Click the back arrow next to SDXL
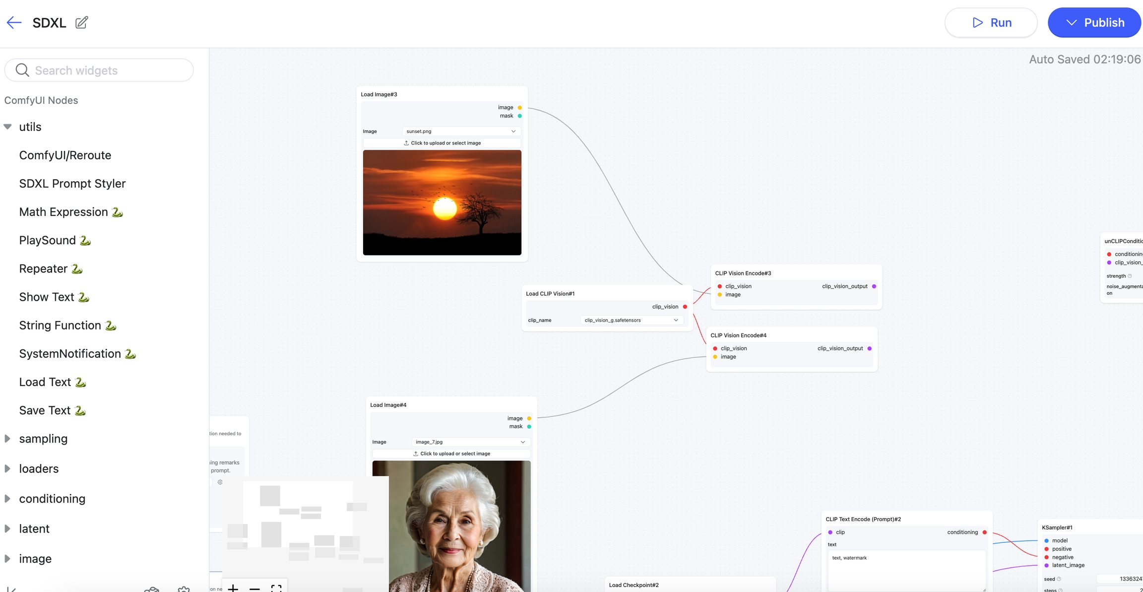Image resolution: width=1143 pixels, height=592 pixels. point(14,22)
